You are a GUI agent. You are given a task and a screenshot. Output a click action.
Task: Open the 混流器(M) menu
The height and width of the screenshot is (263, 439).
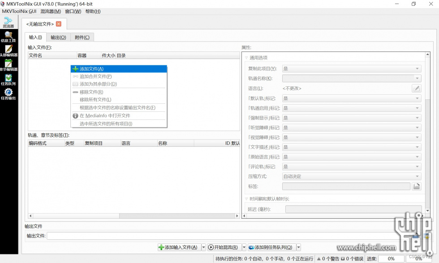51,11
